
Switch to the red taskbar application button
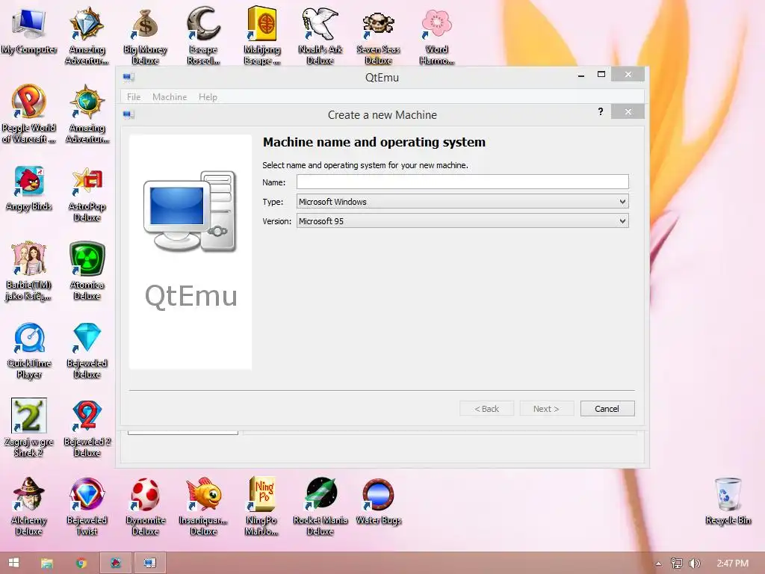pyautogui.click(x=116, y=563)
